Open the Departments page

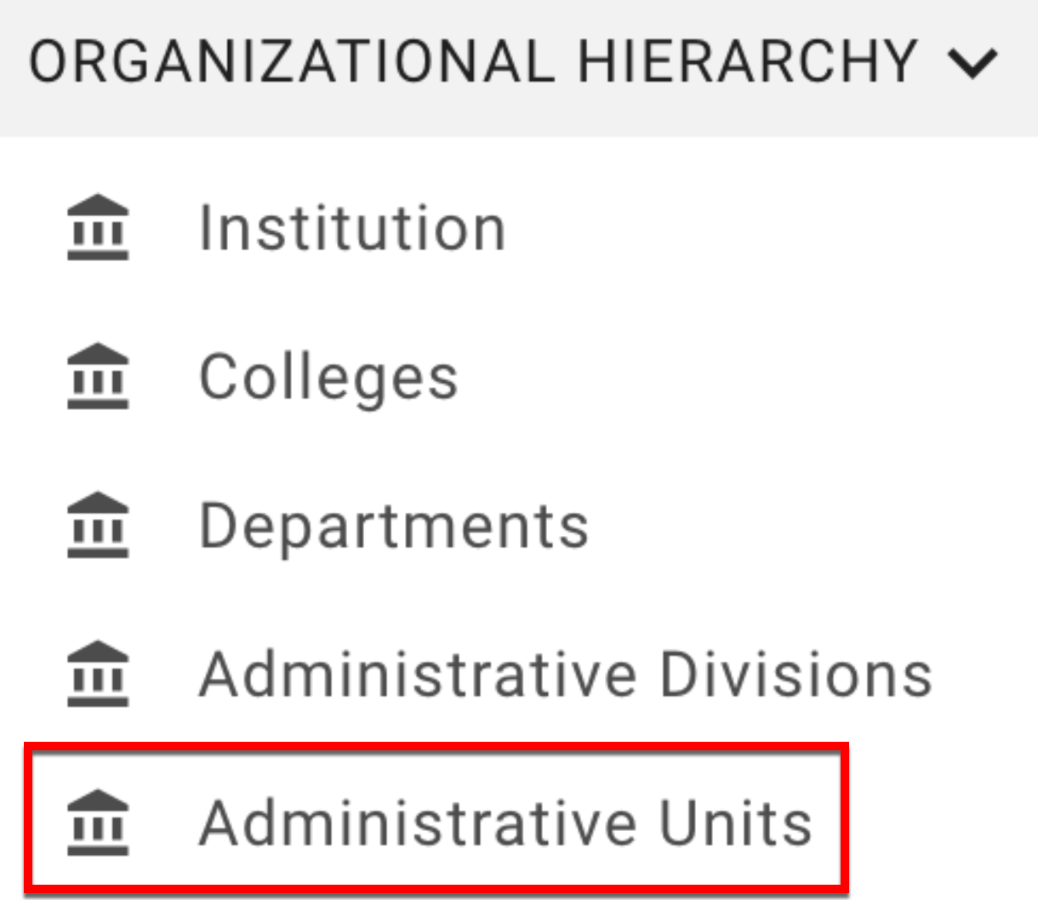[x=393, y=526]
